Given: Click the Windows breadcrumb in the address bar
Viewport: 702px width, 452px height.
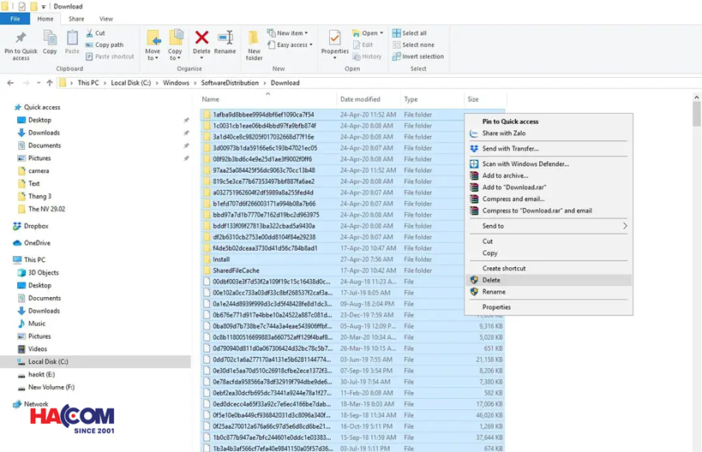Looking at the screenshot, I should click(176, 83).
